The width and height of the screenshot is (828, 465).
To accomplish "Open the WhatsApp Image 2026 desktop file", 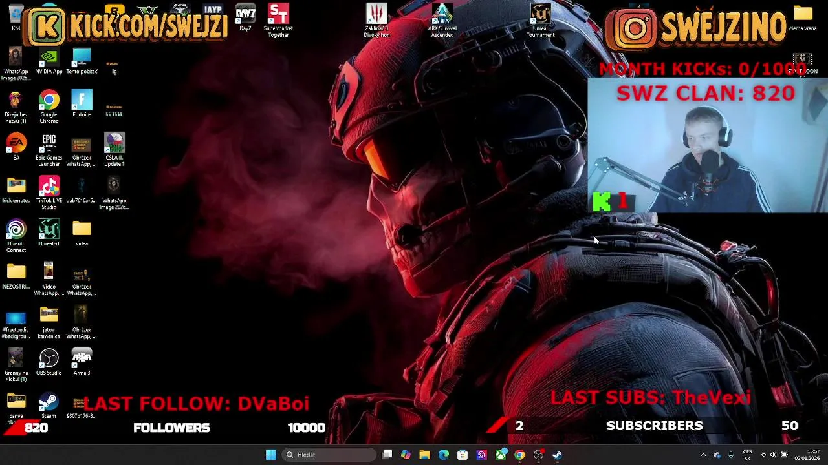I will coord(114,193).
